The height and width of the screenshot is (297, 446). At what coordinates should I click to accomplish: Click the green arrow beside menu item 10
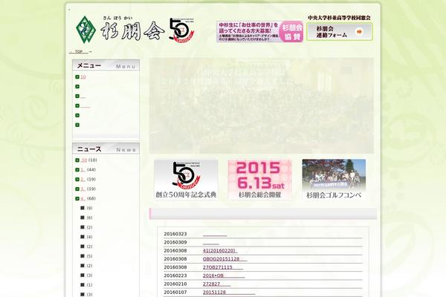(77, 77)
